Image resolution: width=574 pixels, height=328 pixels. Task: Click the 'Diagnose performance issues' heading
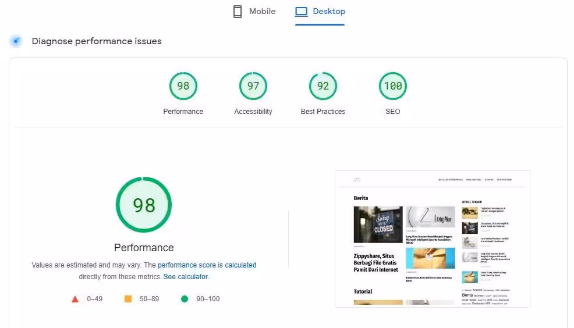[x=97, y=41]
